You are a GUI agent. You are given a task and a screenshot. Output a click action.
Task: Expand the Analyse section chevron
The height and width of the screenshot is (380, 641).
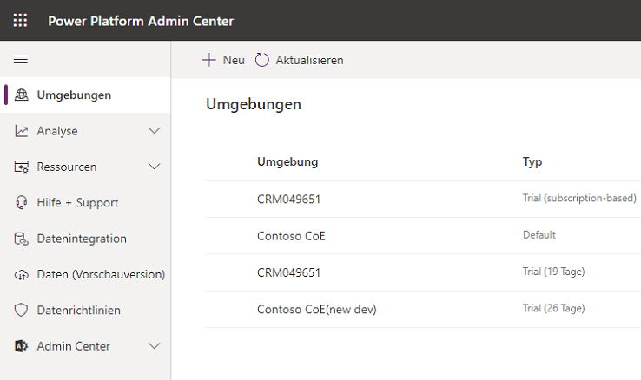click(154, 131)
